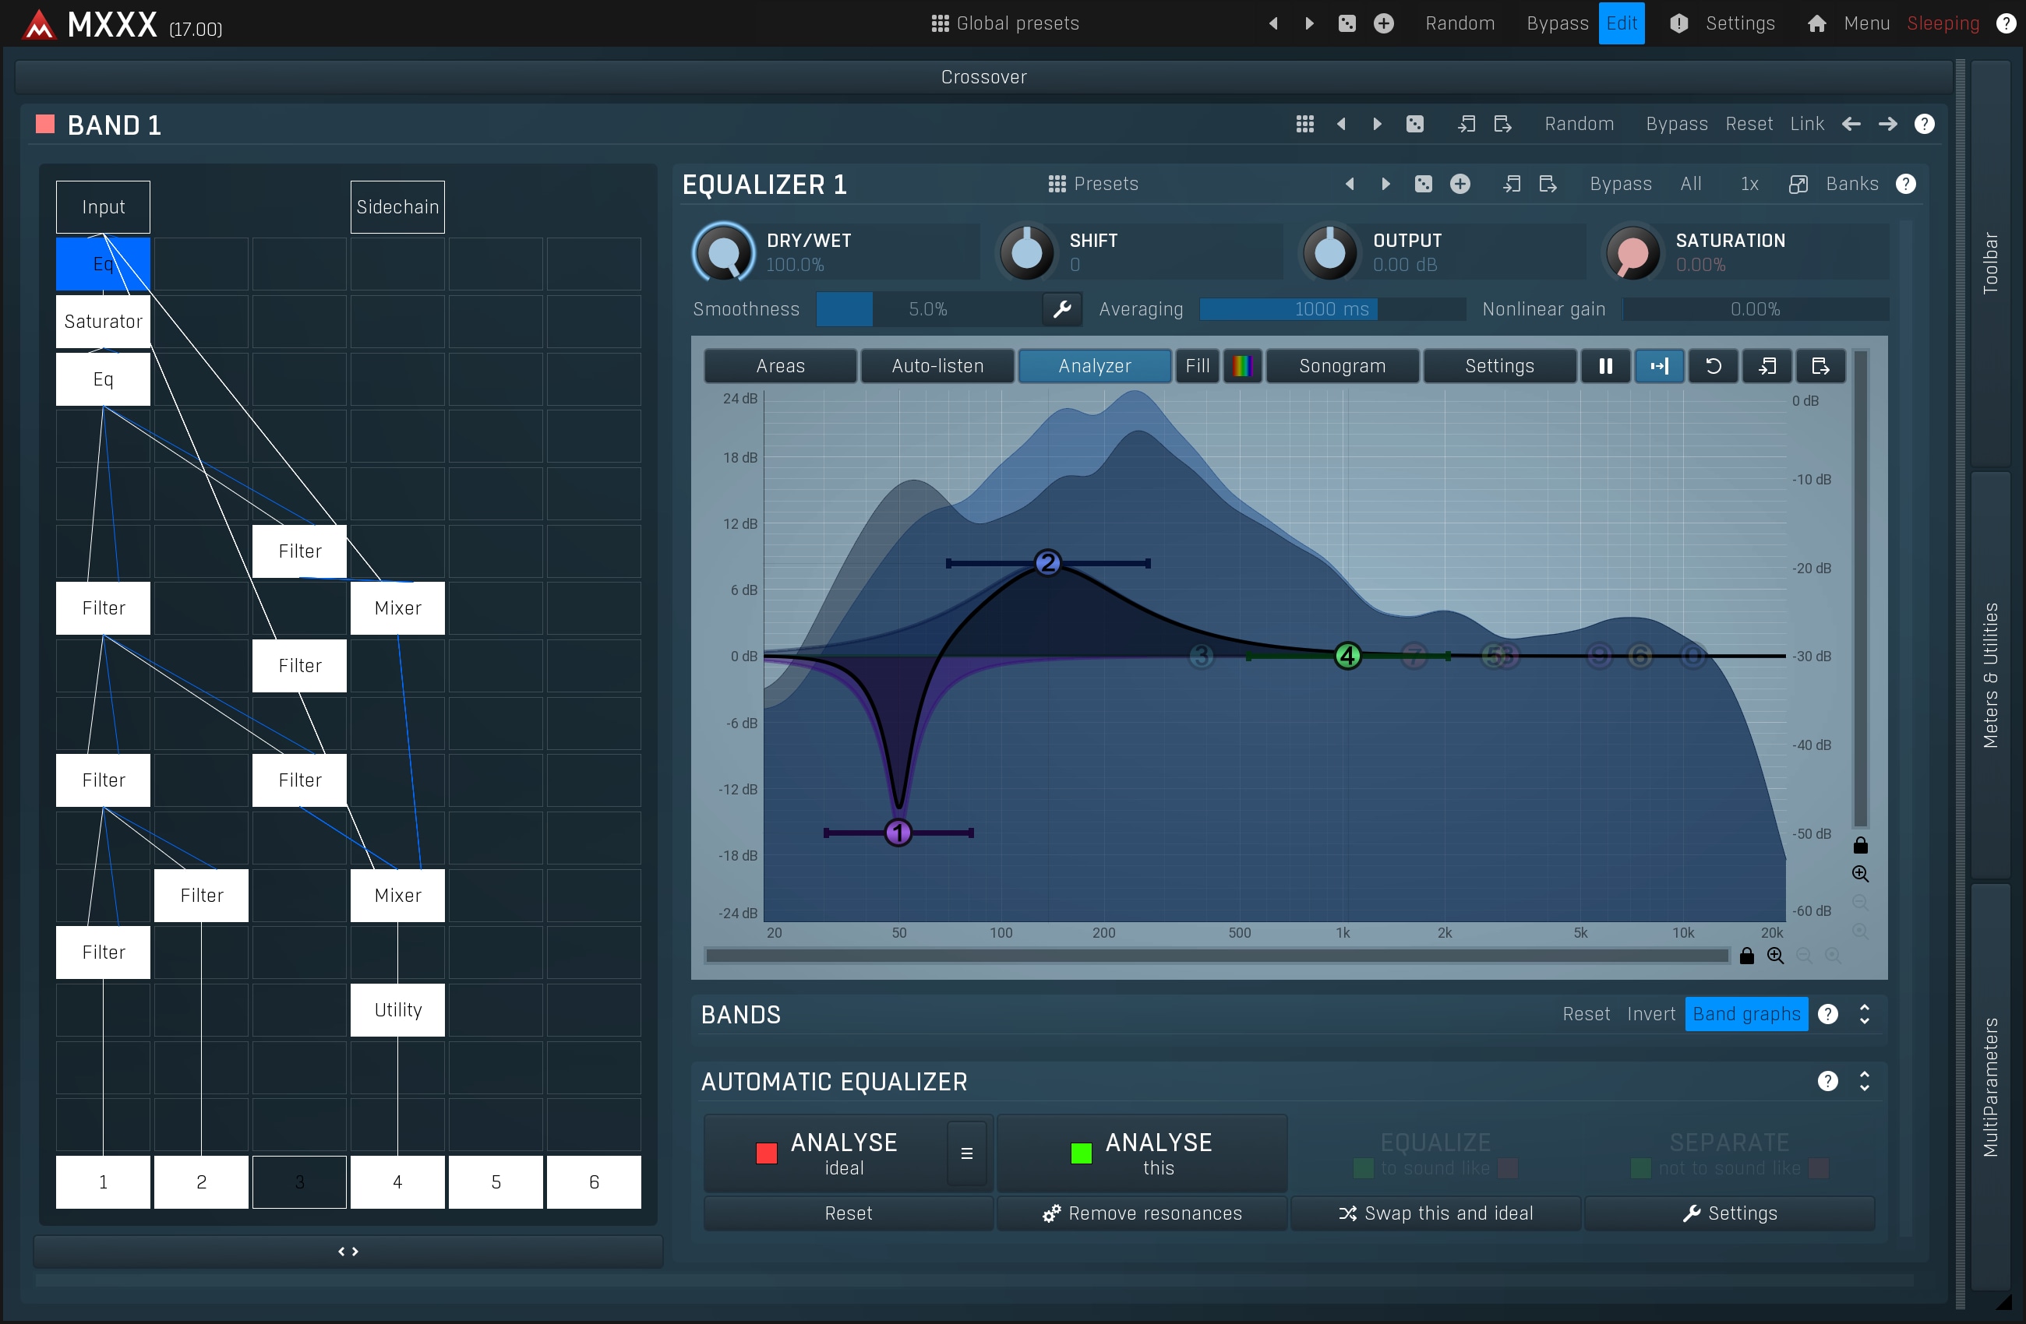Screen dimensions: 2026x1324
Task: Collapse the Automatic Equalizer section
Action: [x=1864, y=1082]
